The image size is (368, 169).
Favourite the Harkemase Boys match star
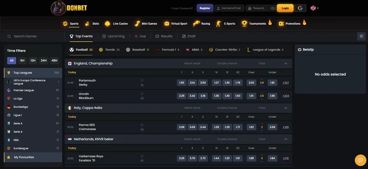[142, 156]
